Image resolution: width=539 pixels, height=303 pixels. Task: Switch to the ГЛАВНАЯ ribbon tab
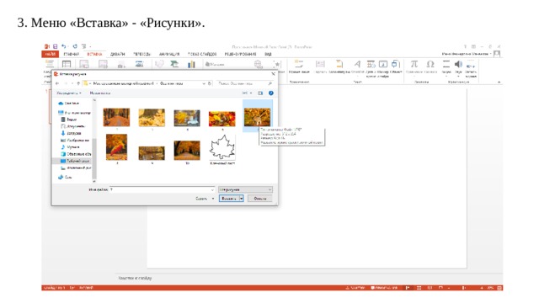coord(71,54)
